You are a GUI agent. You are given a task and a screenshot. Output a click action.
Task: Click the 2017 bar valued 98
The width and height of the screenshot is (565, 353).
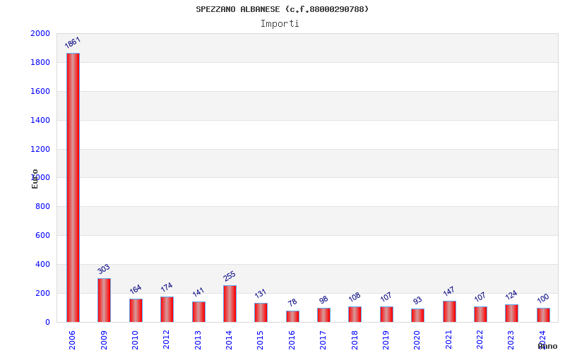tap(324, 315)
